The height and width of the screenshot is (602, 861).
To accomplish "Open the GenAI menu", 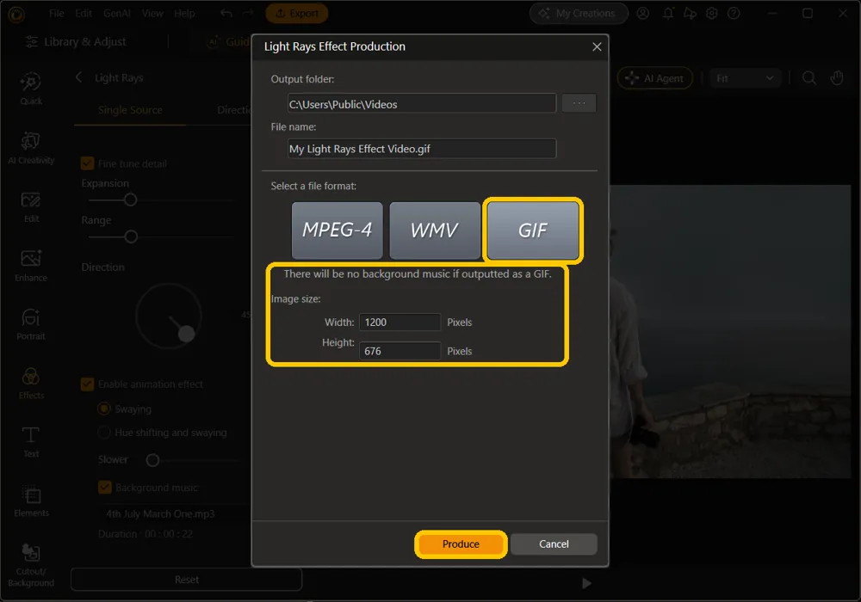I will (x=117, y=13).
